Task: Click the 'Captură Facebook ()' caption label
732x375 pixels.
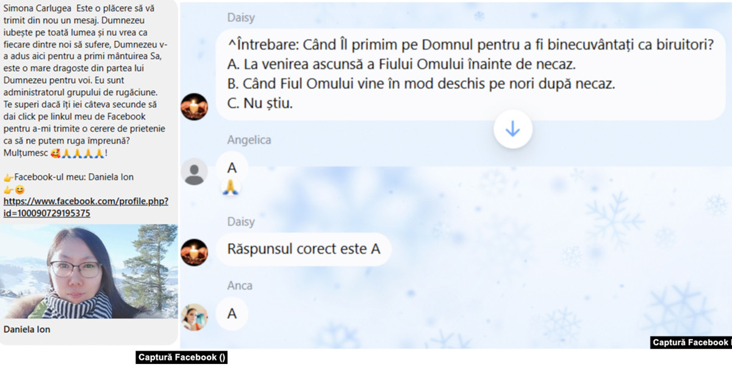Action: [182, 358]
